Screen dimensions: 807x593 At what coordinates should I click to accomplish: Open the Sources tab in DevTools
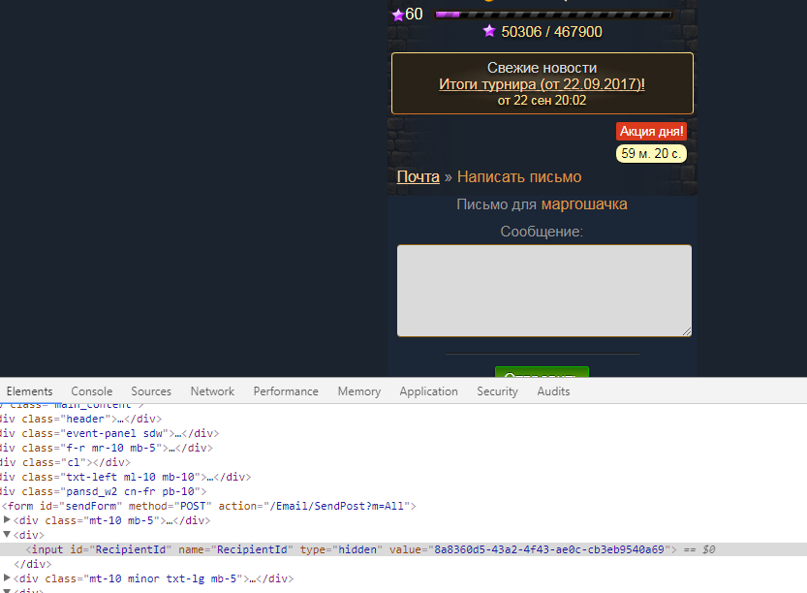coord(151,391)
